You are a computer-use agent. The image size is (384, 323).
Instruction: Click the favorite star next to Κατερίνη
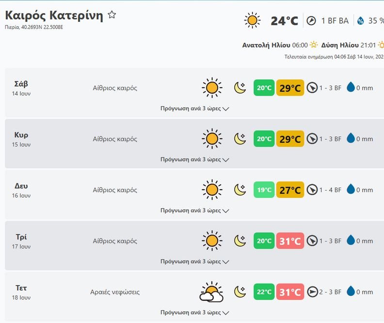click(112, 15)
